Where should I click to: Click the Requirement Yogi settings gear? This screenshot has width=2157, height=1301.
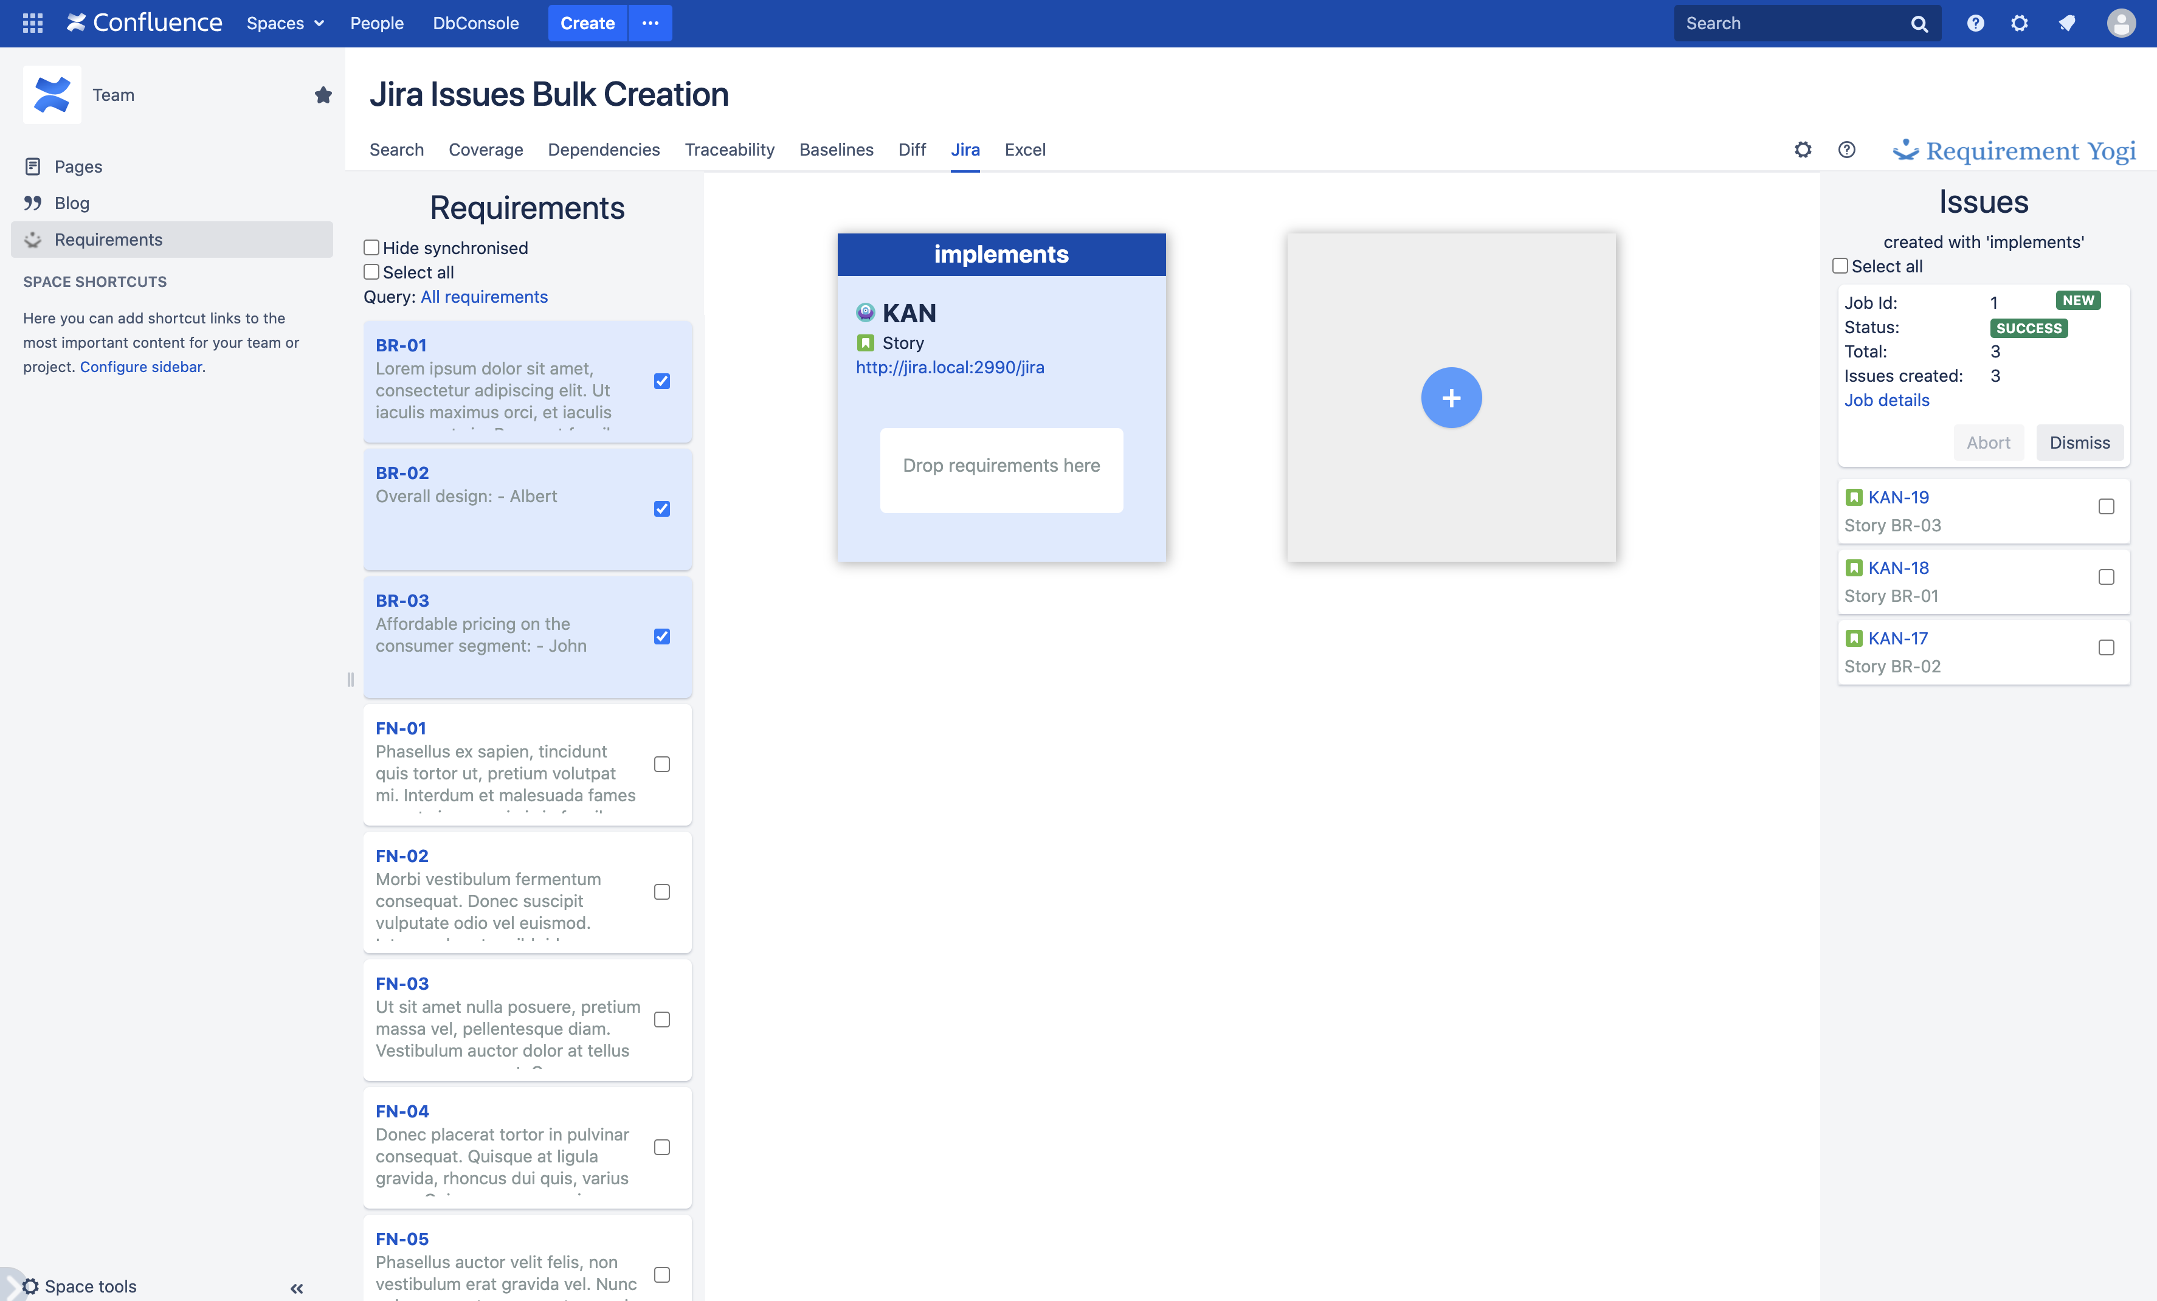pos(1803,150)
